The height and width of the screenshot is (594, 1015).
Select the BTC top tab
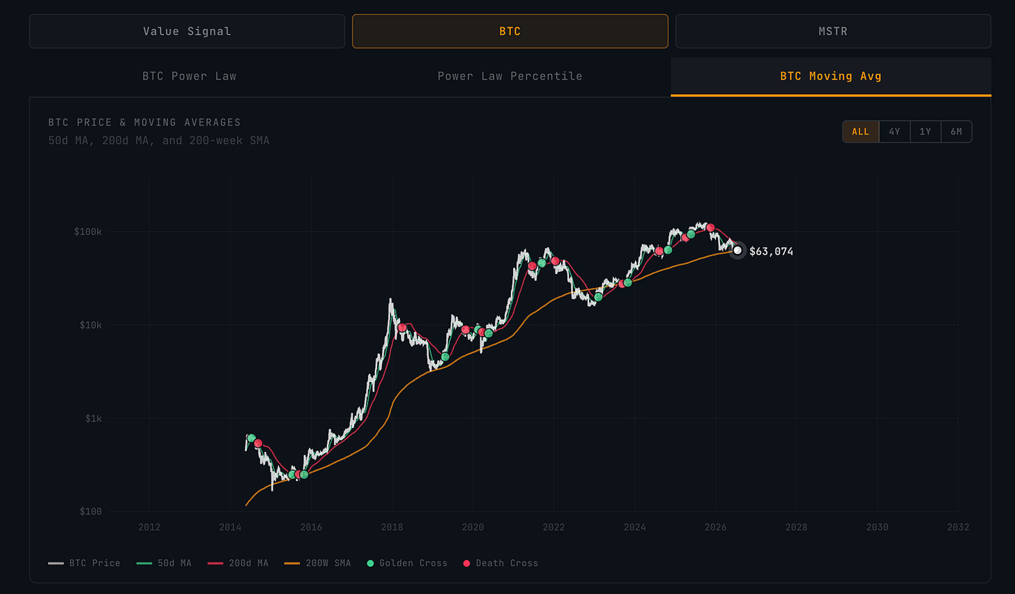coord(510,31)
